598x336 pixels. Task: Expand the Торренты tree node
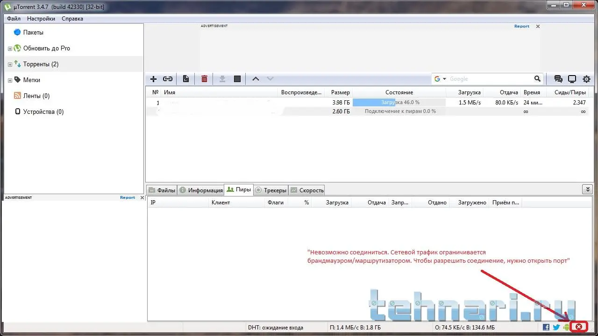[x=10, y=64]
